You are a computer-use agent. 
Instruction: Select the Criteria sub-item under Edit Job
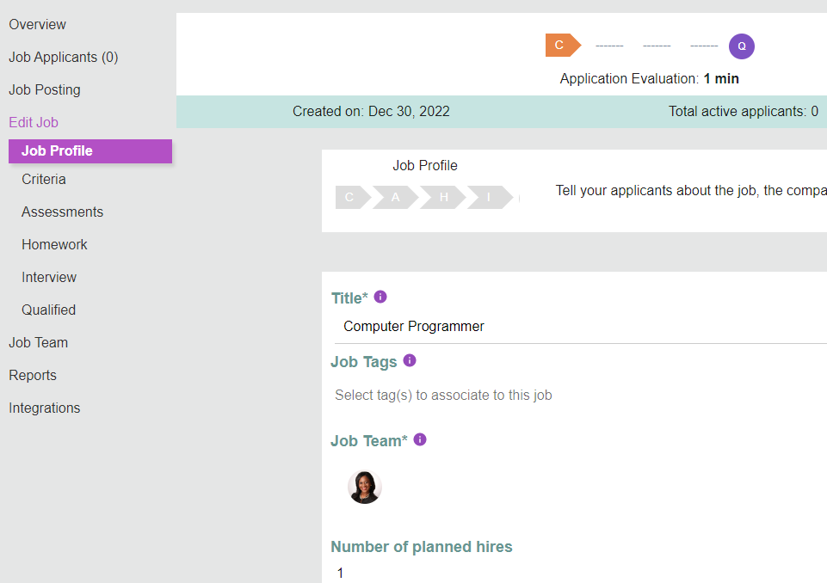pyautogui.click(x=44, y=179)
